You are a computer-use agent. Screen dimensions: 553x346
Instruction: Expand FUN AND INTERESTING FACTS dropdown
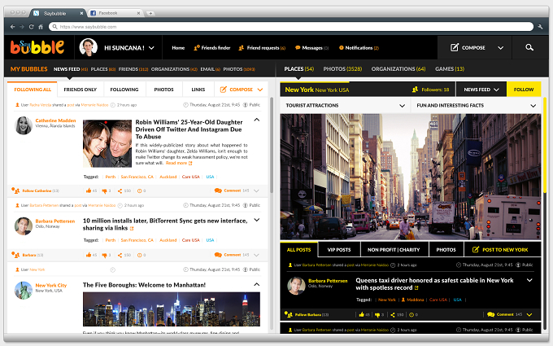[x=533, y=106]
